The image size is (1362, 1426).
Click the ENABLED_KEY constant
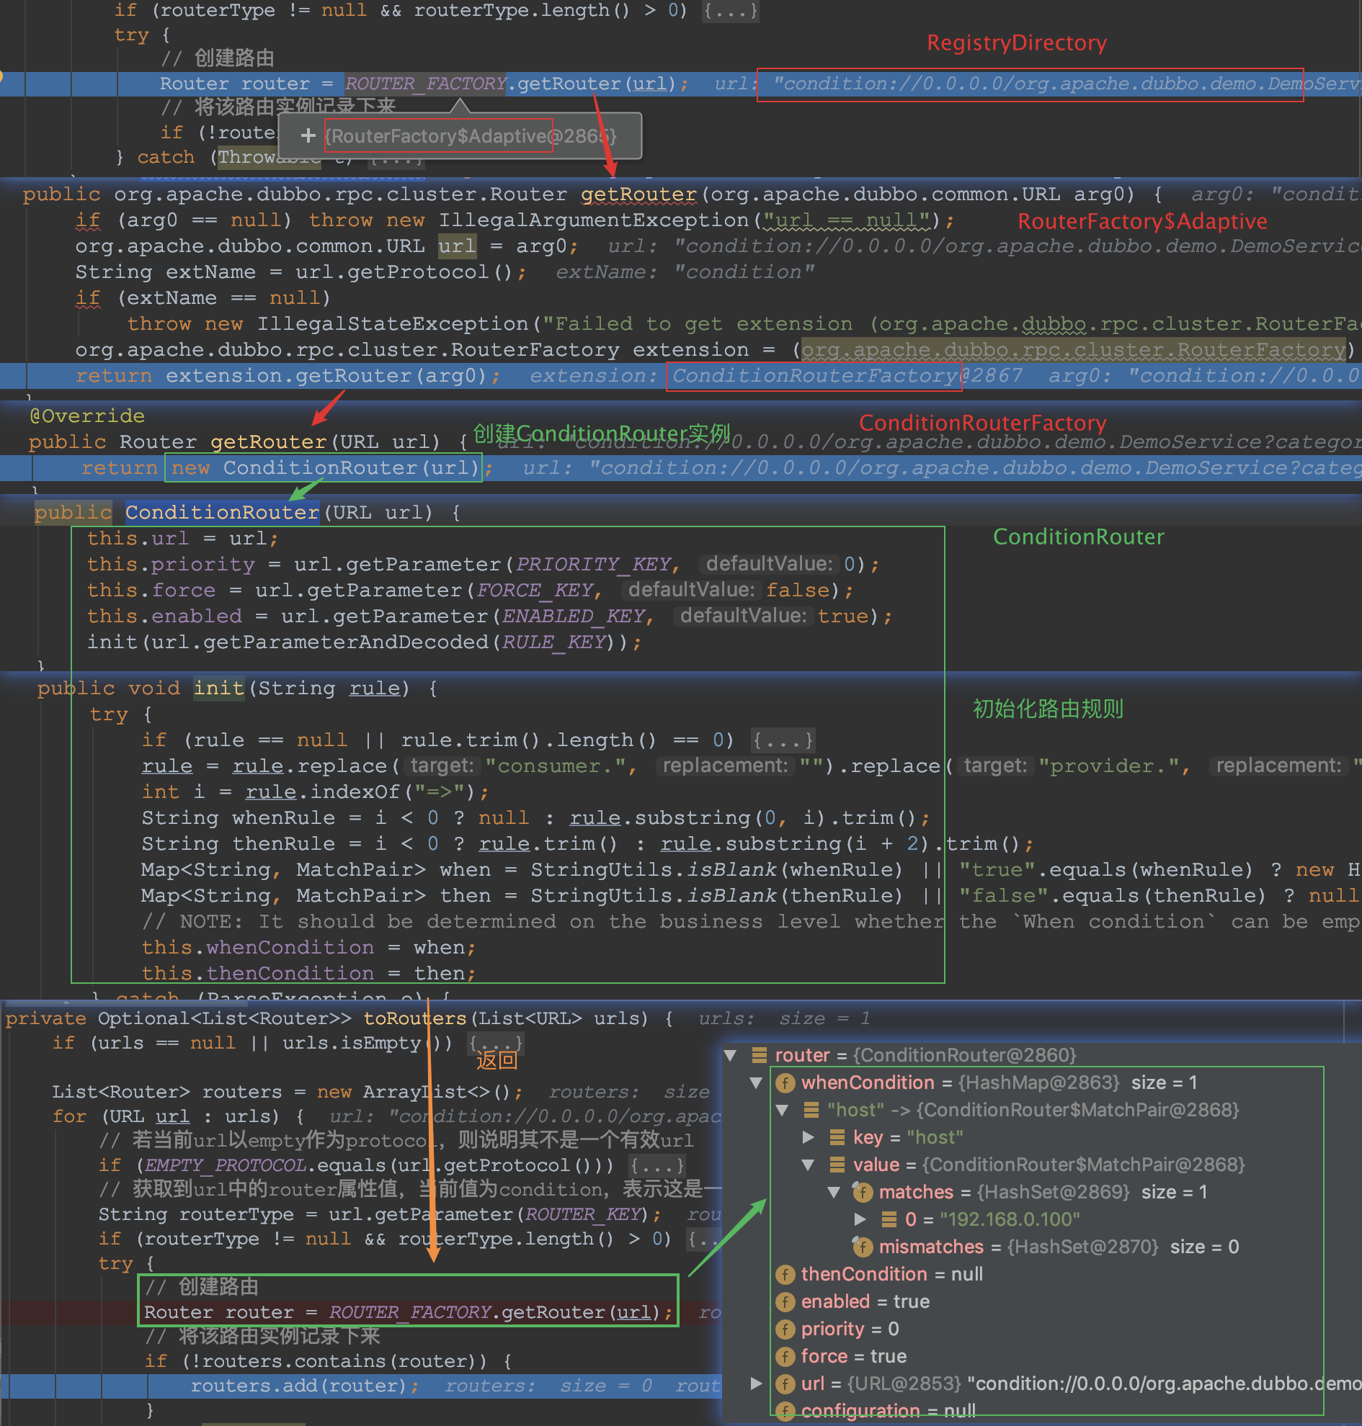(x=574, y=616)
